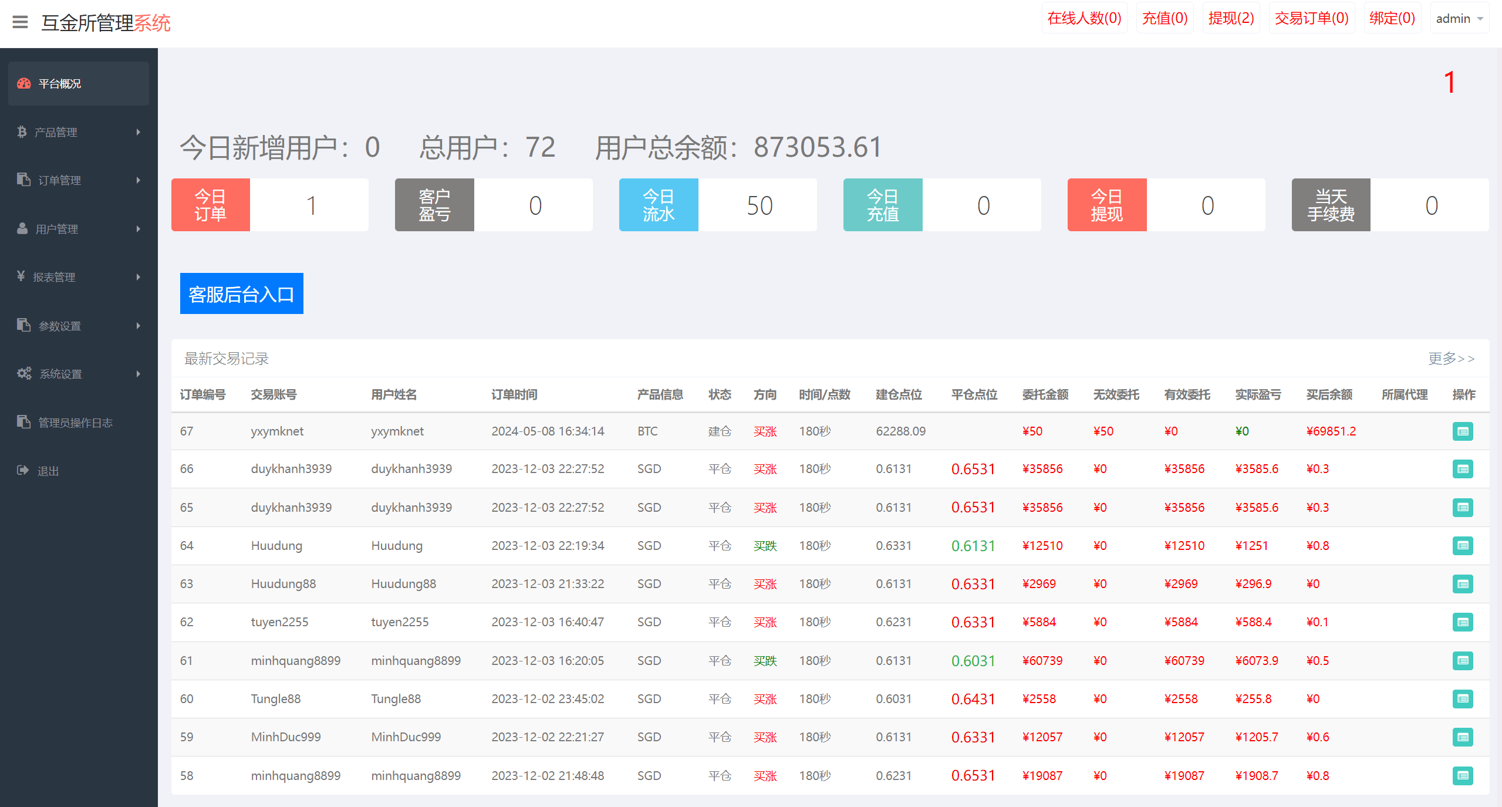The width and height of the screenshot is (1502, 807).
Task: Click the user icon for 用户管理
Action: (22, 229)
